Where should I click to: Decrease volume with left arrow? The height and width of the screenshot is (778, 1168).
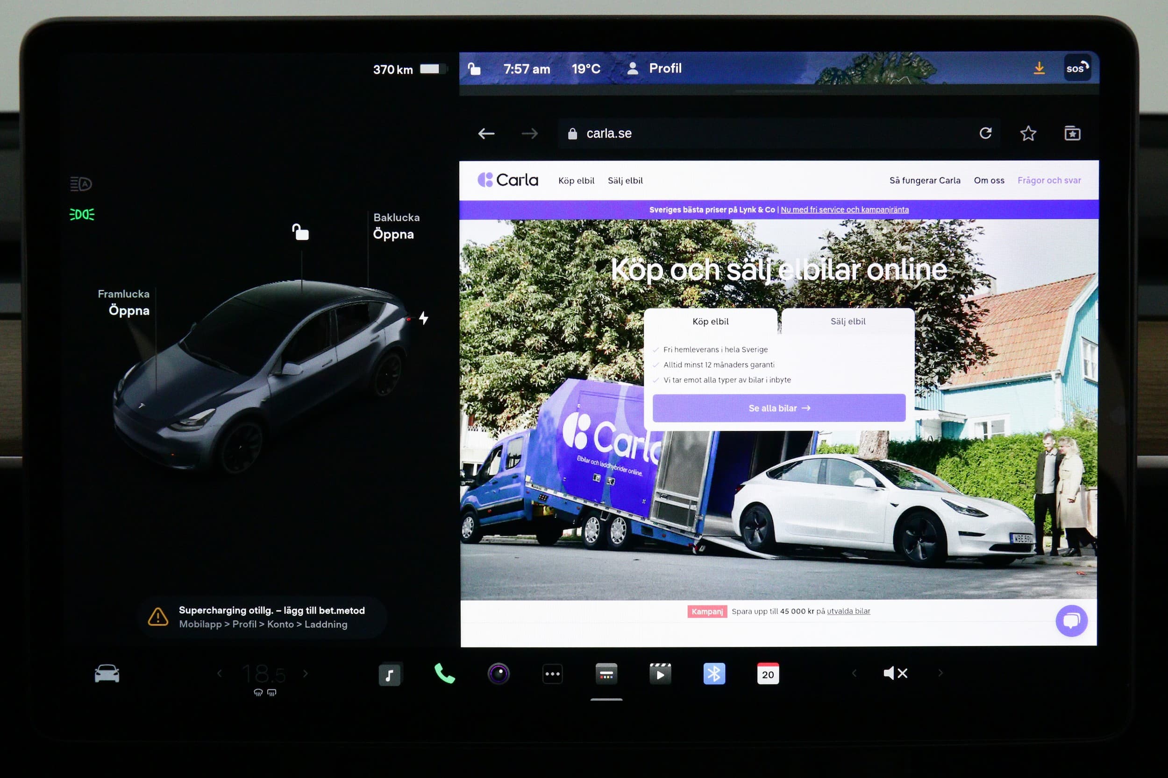(854, 673)
